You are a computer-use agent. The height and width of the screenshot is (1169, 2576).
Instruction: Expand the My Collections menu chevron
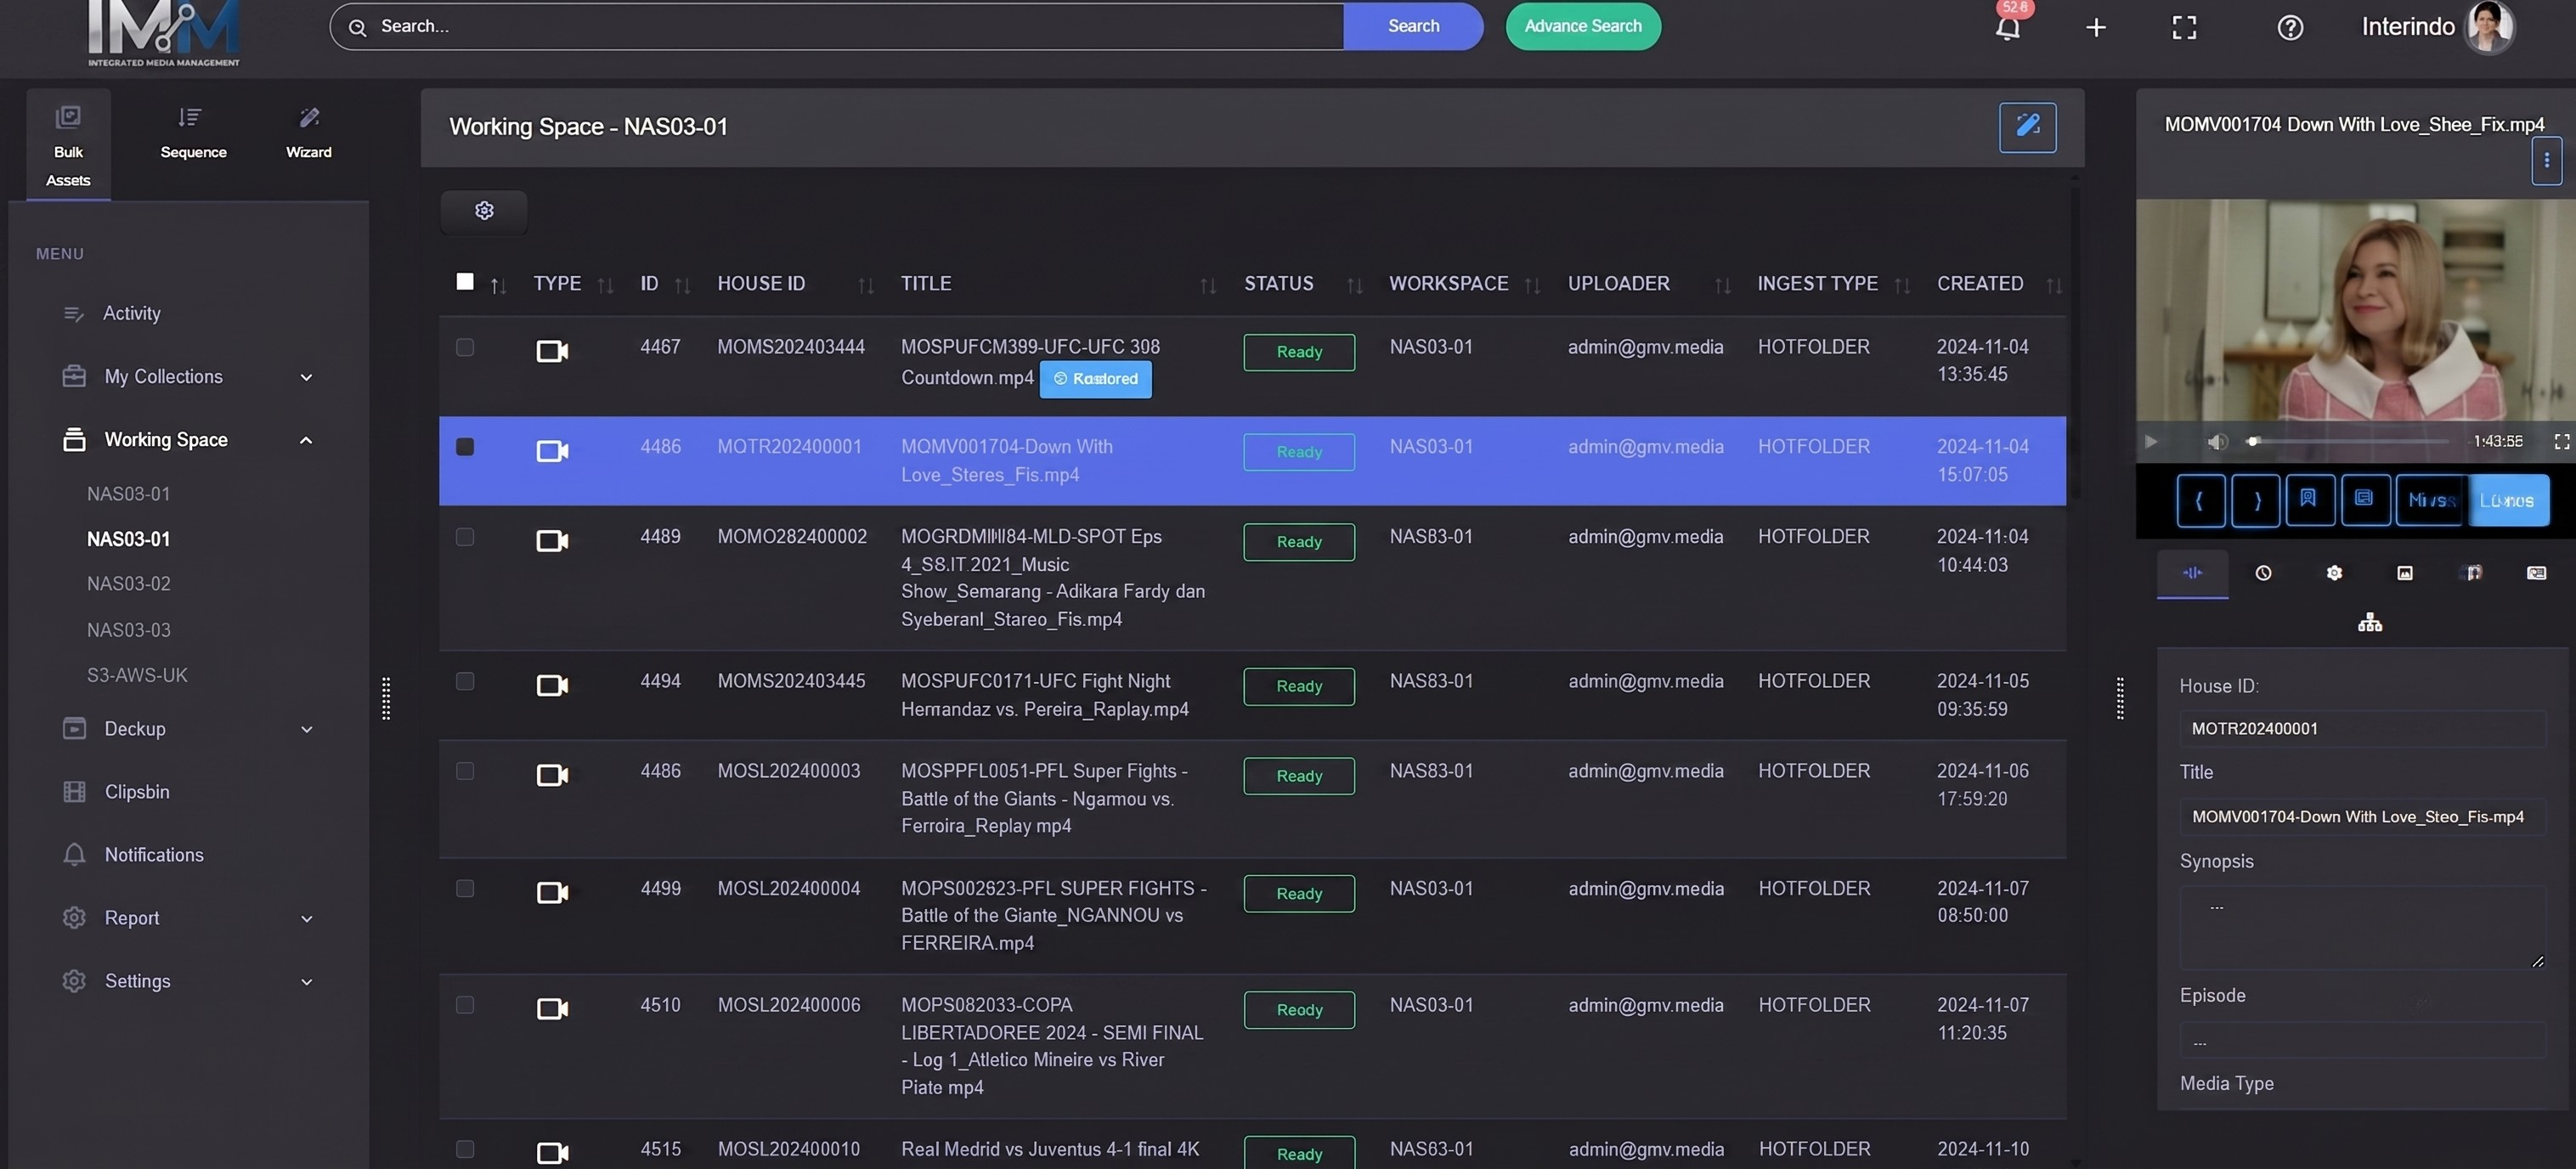click(x=306, y=377)
